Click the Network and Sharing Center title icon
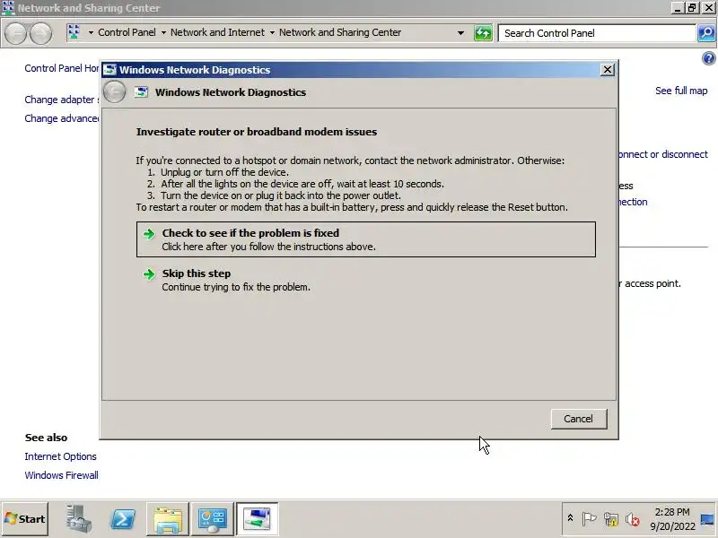 pos(8,8)
